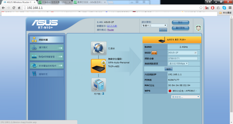Click the browser home icon
The width and height of the screenshot is (233, 124).
click(19, 8)
